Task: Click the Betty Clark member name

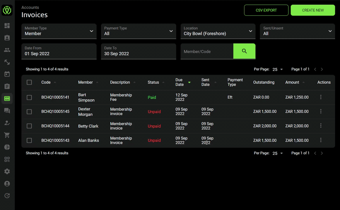Action: [x=88, y=126]
